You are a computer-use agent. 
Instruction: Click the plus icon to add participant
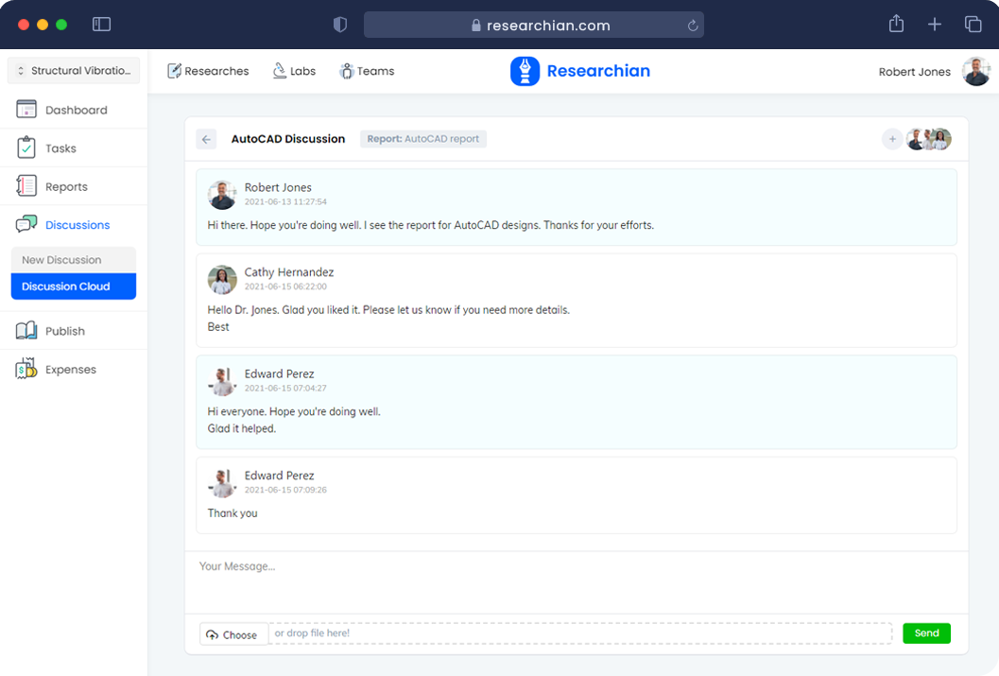coord(892,139)
